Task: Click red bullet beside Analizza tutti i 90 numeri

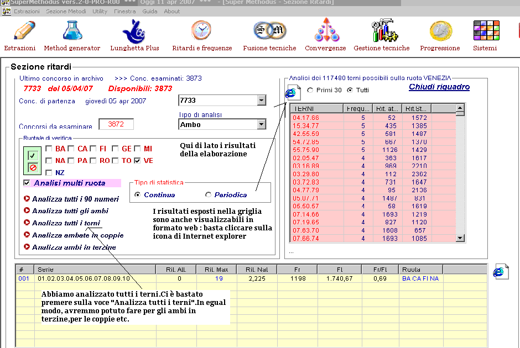Action: [x=27, y=199]
